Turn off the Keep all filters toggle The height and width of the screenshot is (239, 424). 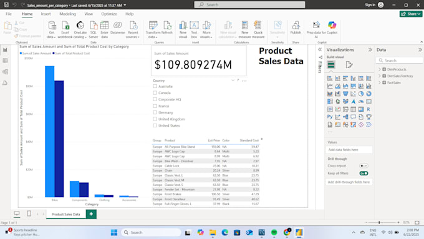click(x=364, y=173)
